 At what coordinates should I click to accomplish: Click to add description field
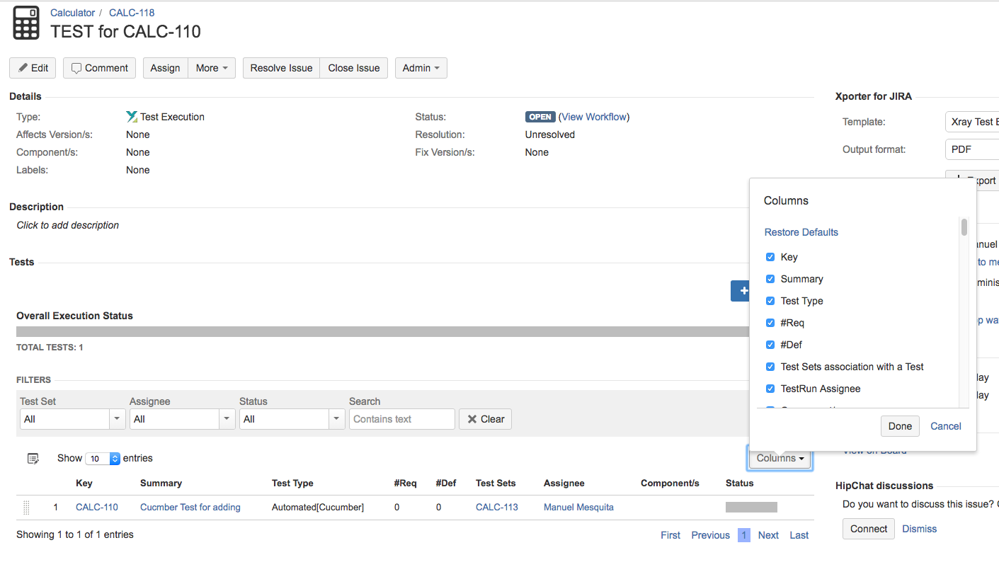[68, 225]
